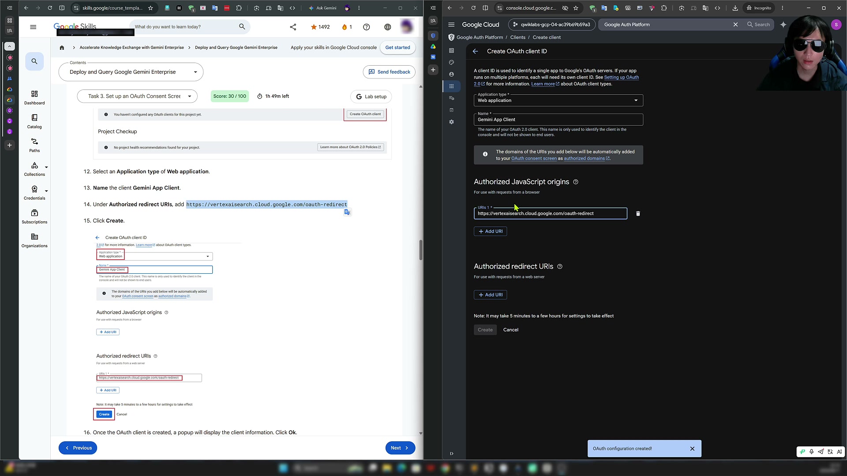
Task: Click the home icon in breadcrumb
Action: 62,48
